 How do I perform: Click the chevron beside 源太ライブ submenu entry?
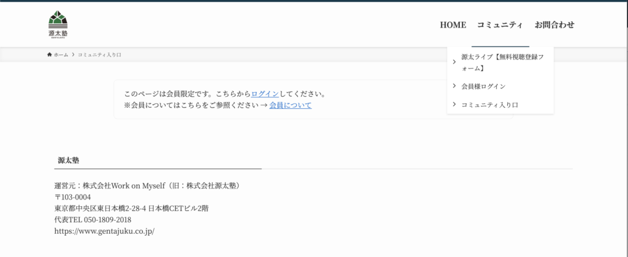tap(454, 62)
